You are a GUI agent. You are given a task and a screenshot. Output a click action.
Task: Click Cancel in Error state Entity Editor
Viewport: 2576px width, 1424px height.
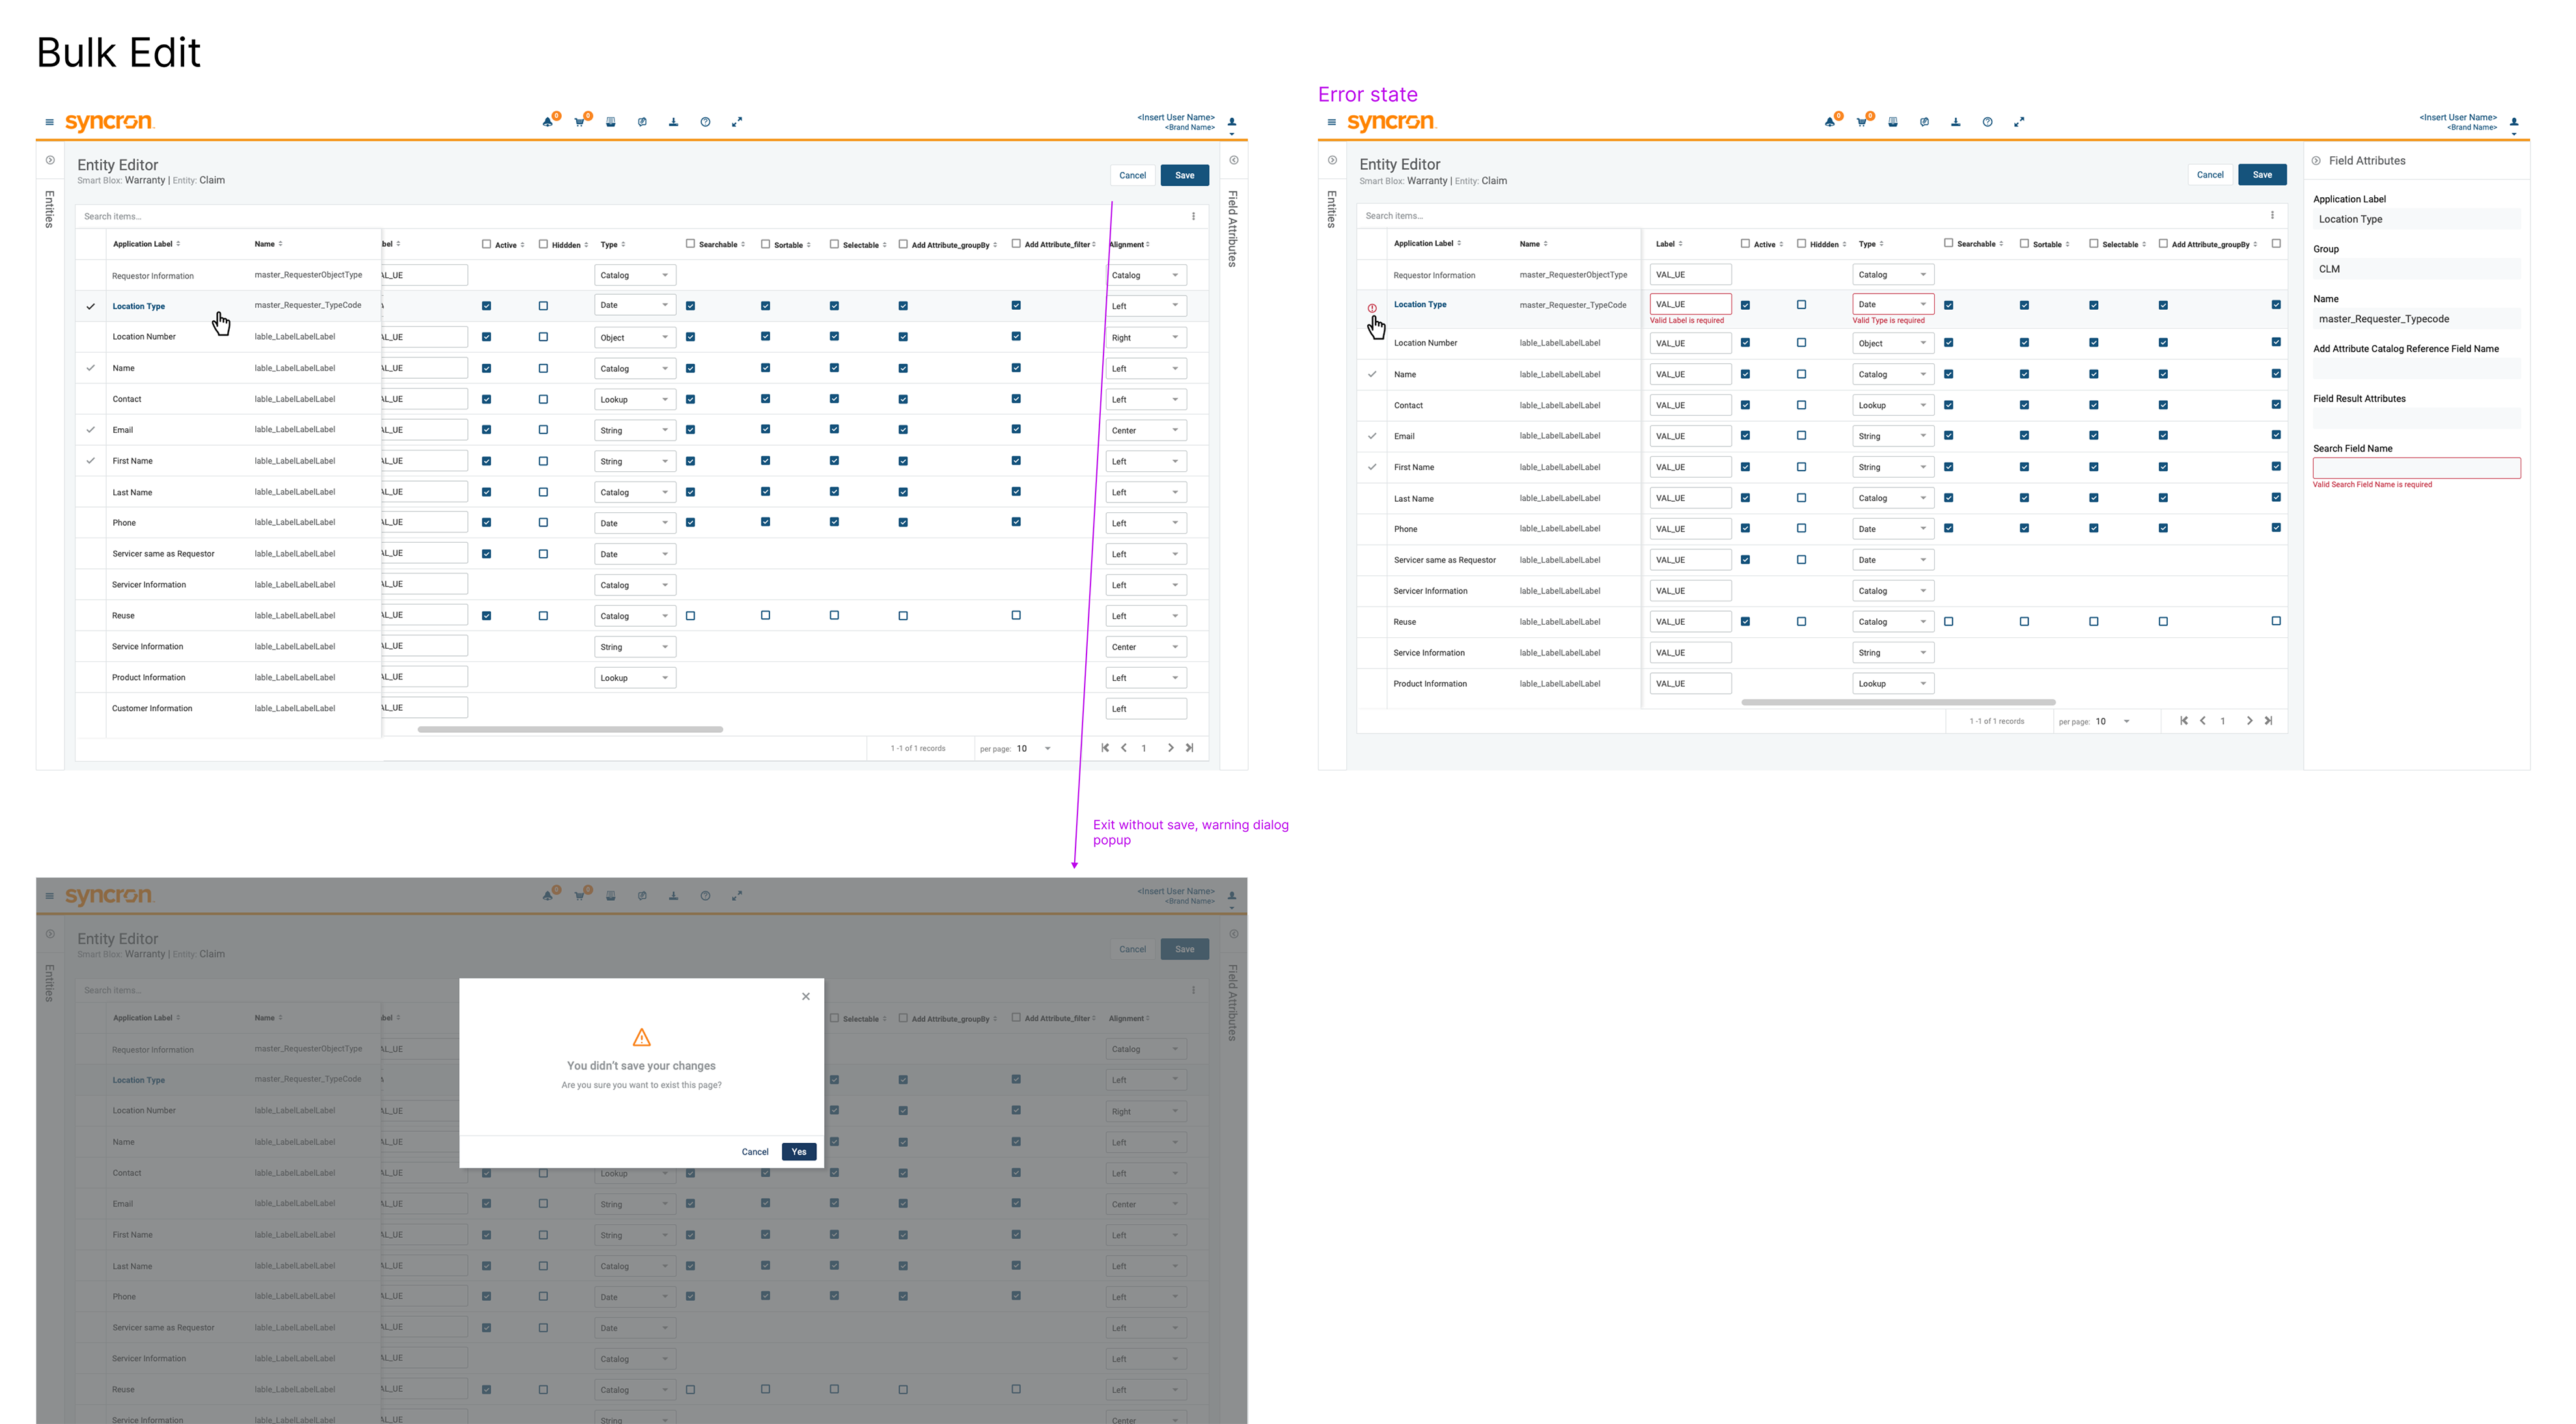pyautogui.click(x=2210, y=175)
